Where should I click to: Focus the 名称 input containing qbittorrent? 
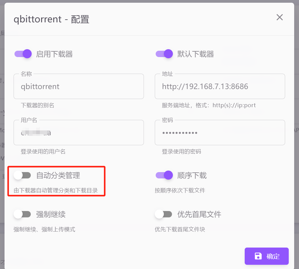78,87
